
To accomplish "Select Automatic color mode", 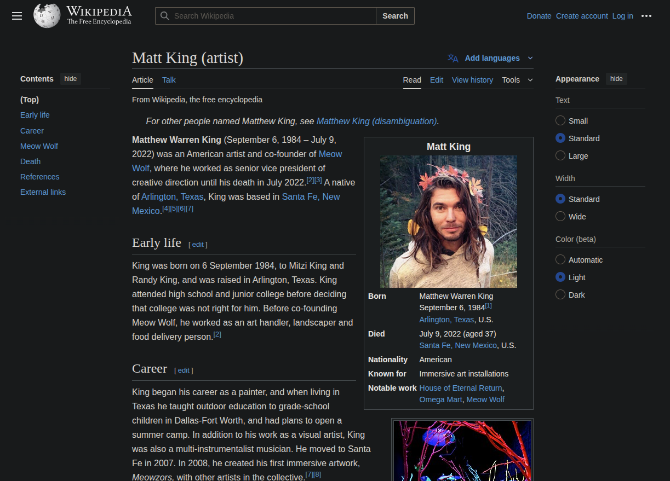I will (560, 259).
